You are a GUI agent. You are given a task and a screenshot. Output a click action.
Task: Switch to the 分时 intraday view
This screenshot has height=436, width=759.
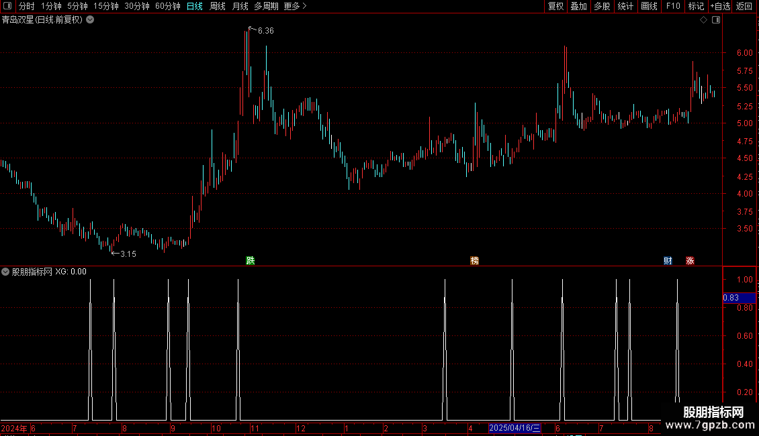[27, 6]
